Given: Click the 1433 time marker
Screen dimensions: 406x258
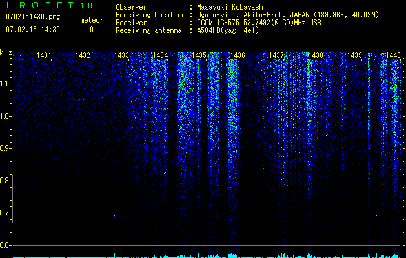Looking at the screenshot, I should [x=122, y=55].
